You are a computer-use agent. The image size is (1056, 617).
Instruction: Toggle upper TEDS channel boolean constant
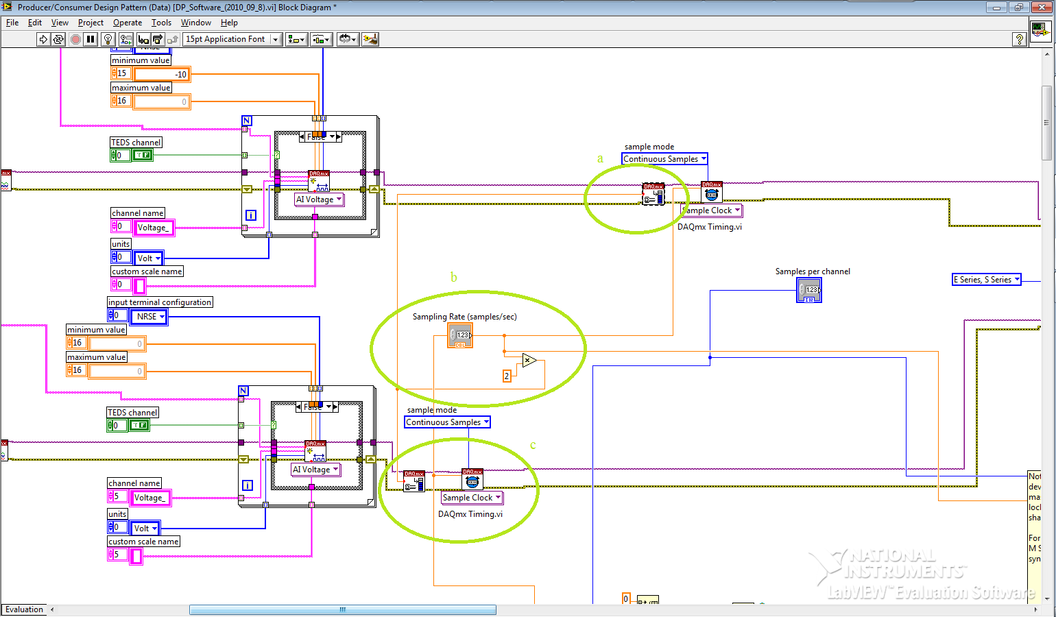pos(143,156)
